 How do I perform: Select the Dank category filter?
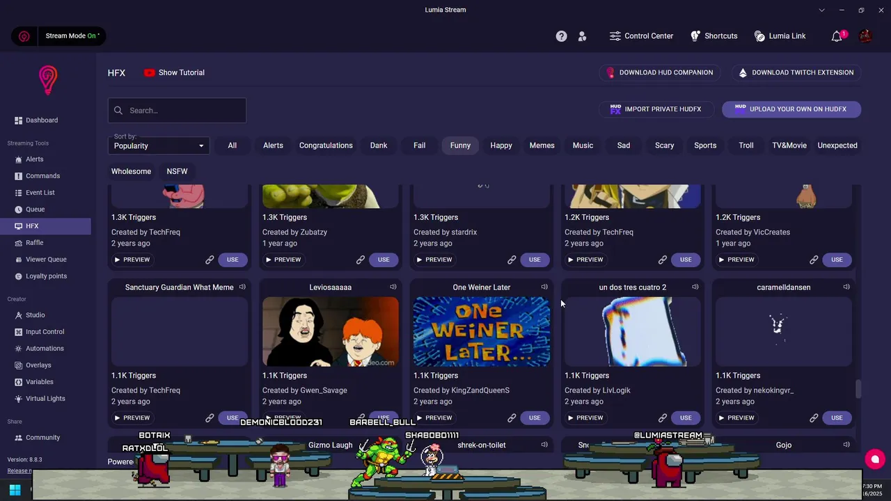pyautogui.click(x=379, y=145)
